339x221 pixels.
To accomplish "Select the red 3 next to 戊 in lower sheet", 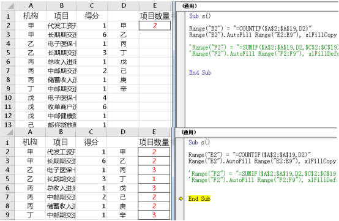I will coord(154,188).
